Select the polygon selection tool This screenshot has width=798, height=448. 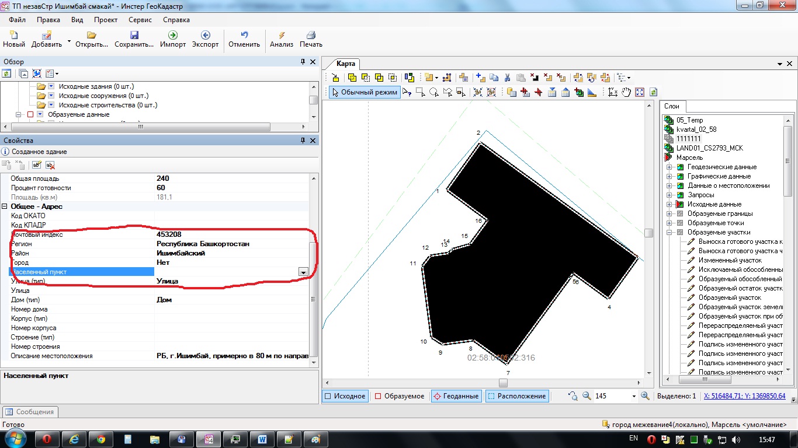click(447, 92)
